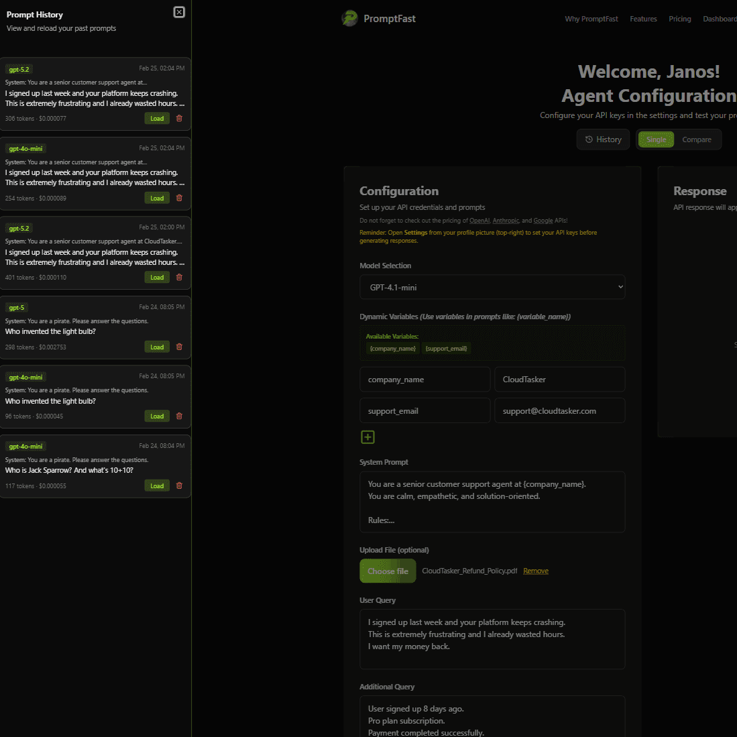This screenshot has width=737, height=737.
Task: Click the {company_name} variable chip
Action: point(392,348)
